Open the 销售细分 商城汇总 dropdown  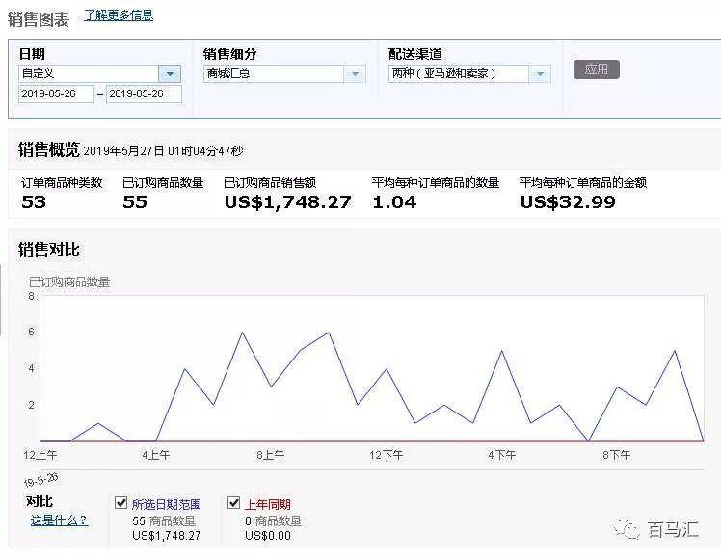click(355, 73)
